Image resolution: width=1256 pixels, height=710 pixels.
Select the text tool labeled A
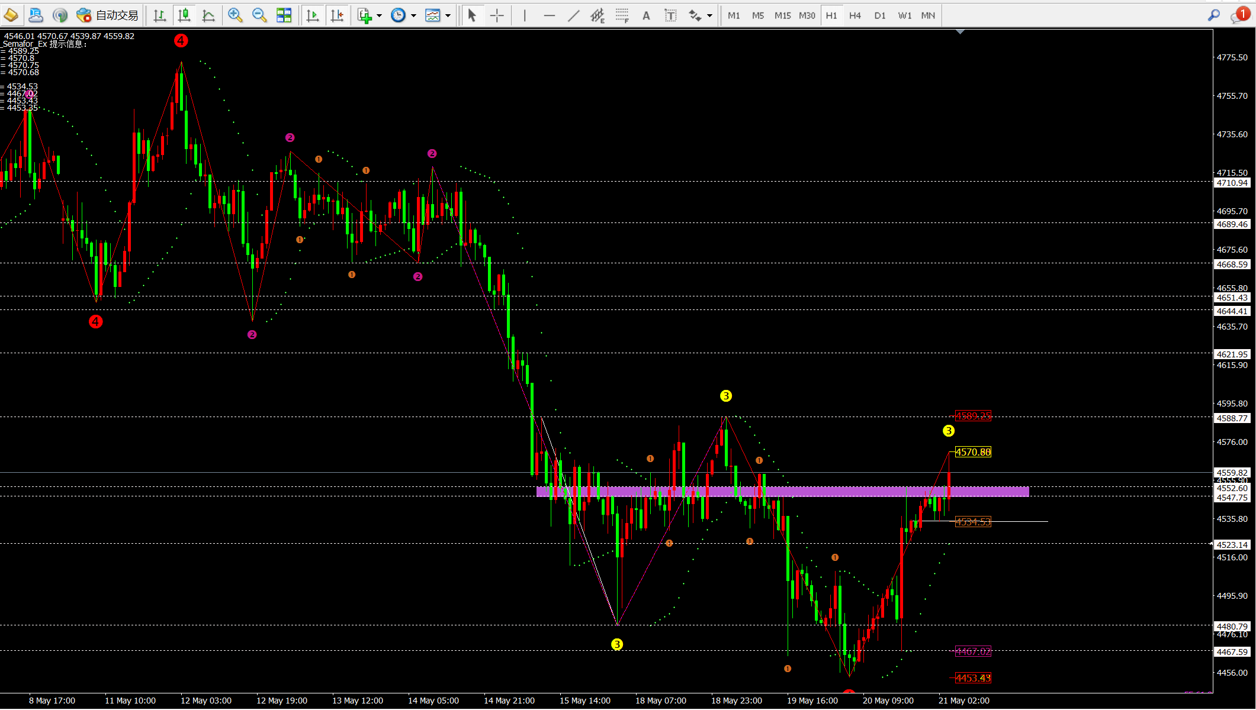tap(646, 15)
